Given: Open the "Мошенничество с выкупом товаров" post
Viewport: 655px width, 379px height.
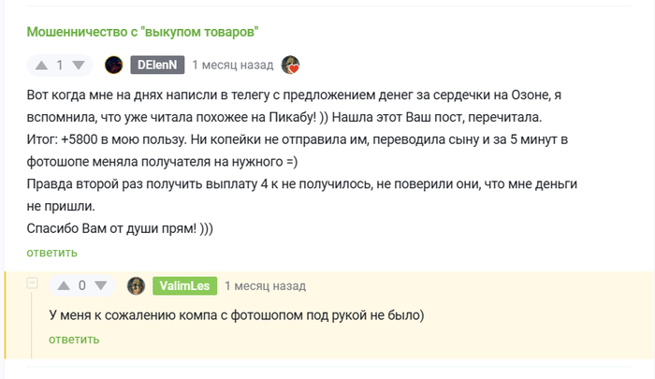Looking at the screenshot, I should tap(142, 32).
